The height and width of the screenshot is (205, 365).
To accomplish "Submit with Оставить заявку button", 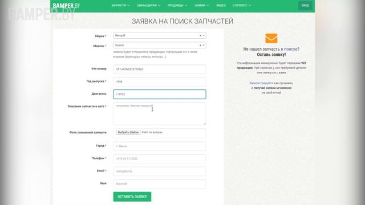I will (x=132, y=196).
